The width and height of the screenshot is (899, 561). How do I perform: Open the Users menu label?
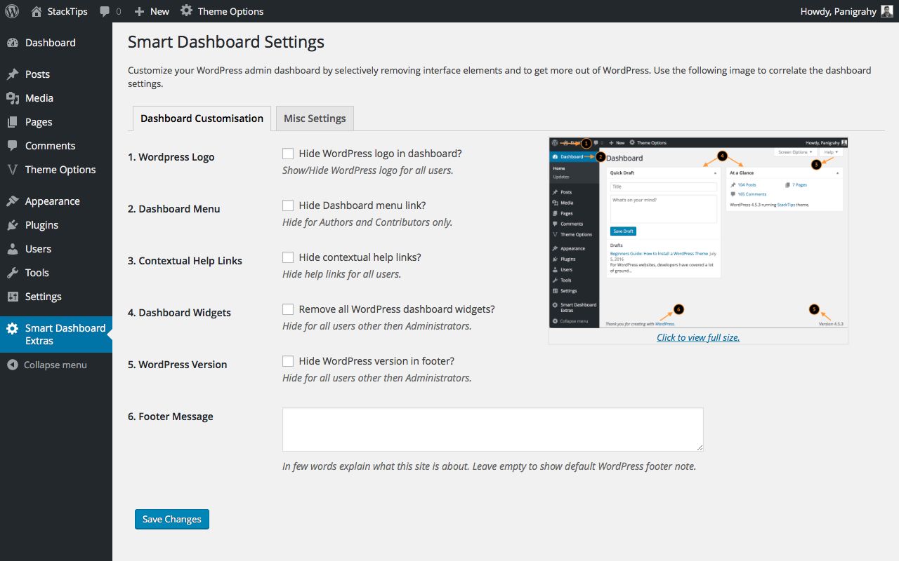(x=38, y=249)
